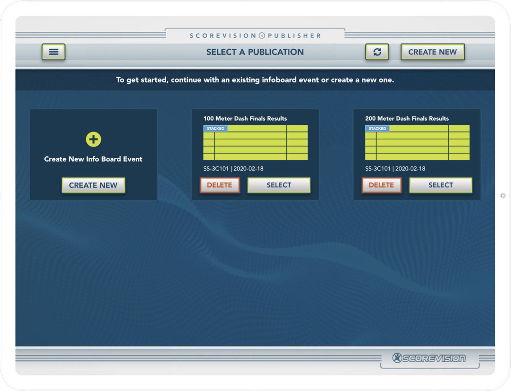The height and width of the screenshot is (391, 511).
Task: Click the yellow plus icon
Action: click(94, 139)
